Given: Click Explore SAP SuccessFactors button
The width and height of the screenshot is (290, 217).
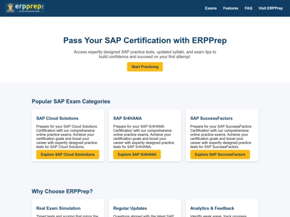Looking at the screenshot, I should click(x=220, y=154).
